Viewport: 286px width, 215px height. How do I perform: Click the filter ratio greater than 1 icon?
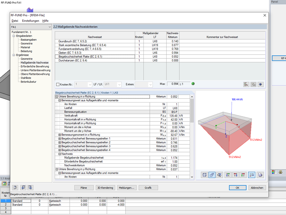253,84
